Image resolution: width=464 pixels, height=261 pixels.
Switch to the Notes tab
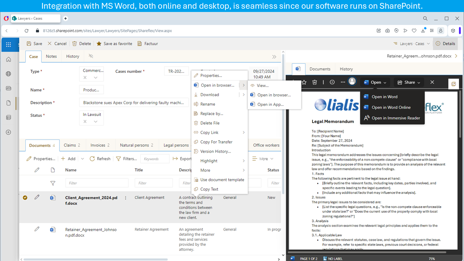(x=51, y=56)
